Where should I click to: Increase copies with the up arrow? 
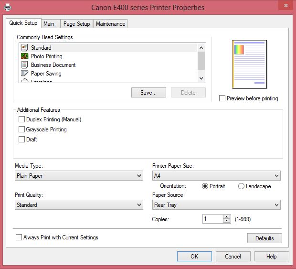[226, 217]
